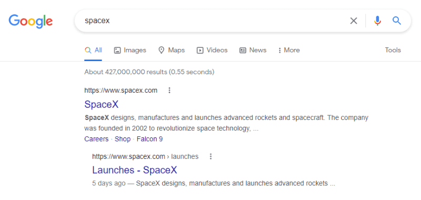Click the Google logo
This screenshot has width=421, height=200.
click(31, 21)
